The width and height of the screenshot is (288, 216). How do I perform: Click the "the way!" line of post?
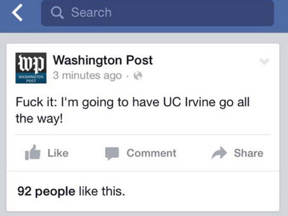pyautogui.click(x=39, y=119)
